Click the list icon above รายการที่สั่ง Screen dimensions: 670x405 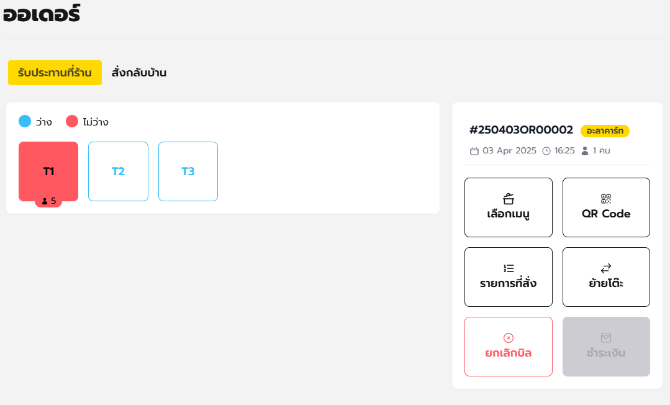(x=509, y=268)
